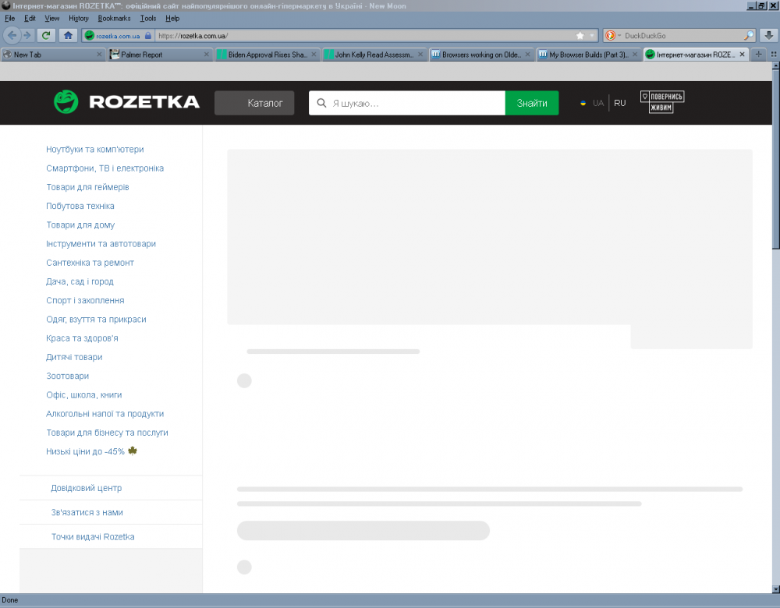This screenshot has height=608, width=780.
Task: Close the New Tab tab
Action: tap(99, 55)
